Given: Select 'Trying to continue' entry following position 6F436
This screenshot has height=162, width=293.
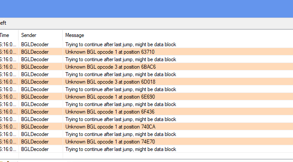Looking at the screenshot, I should (146, 119).
